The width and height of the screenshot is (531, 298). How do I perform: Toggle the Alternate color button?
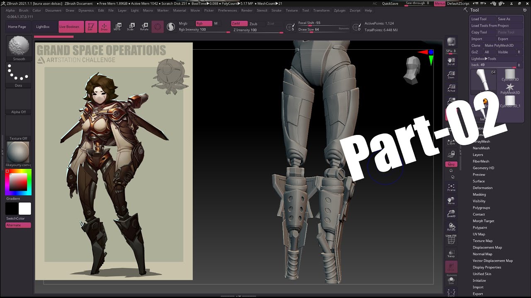[18, 225]
